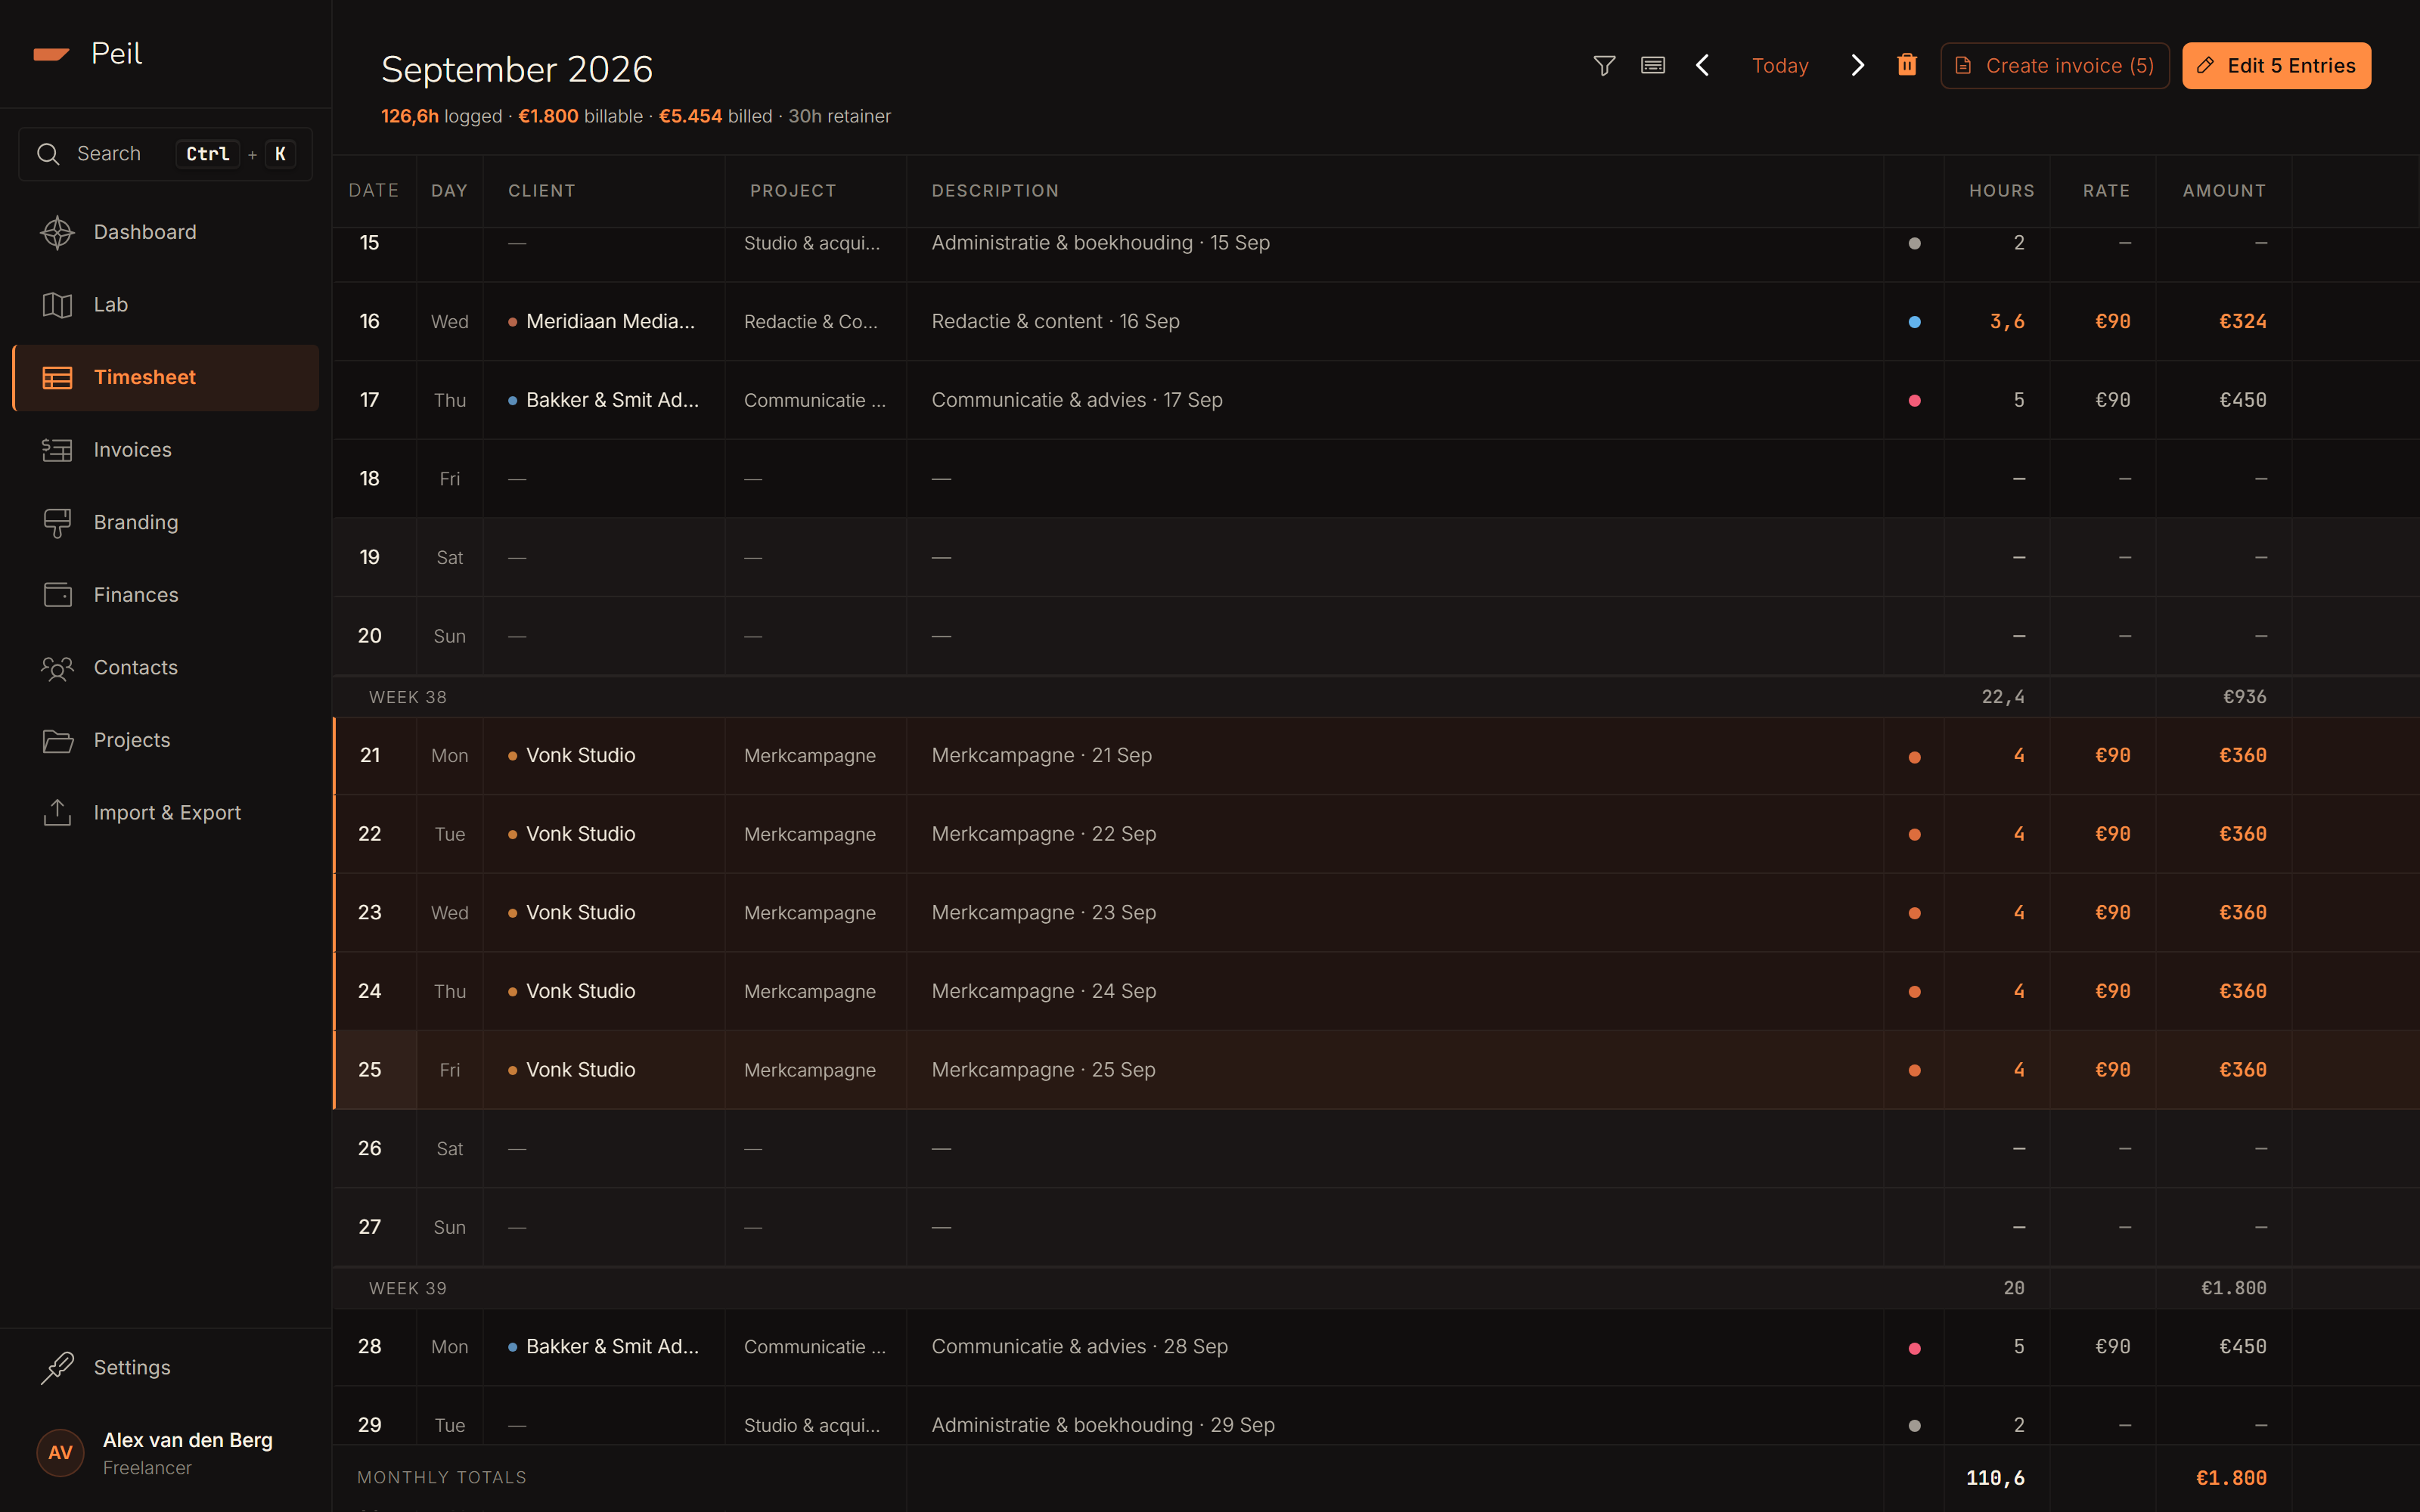The height and width of the screenshot is (1512, 2420).
Task: Open the filter funnel icon
Action: [1604, 66]
